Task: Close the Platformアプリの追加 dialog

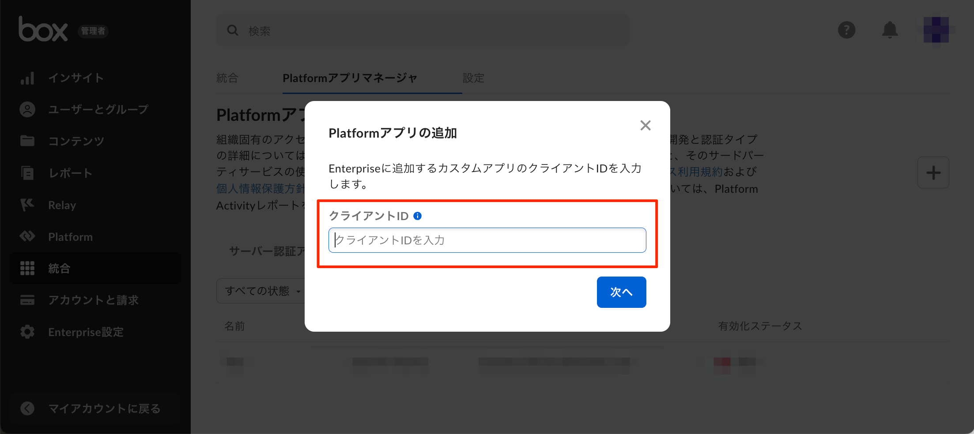Action: [x=645, y=126]
